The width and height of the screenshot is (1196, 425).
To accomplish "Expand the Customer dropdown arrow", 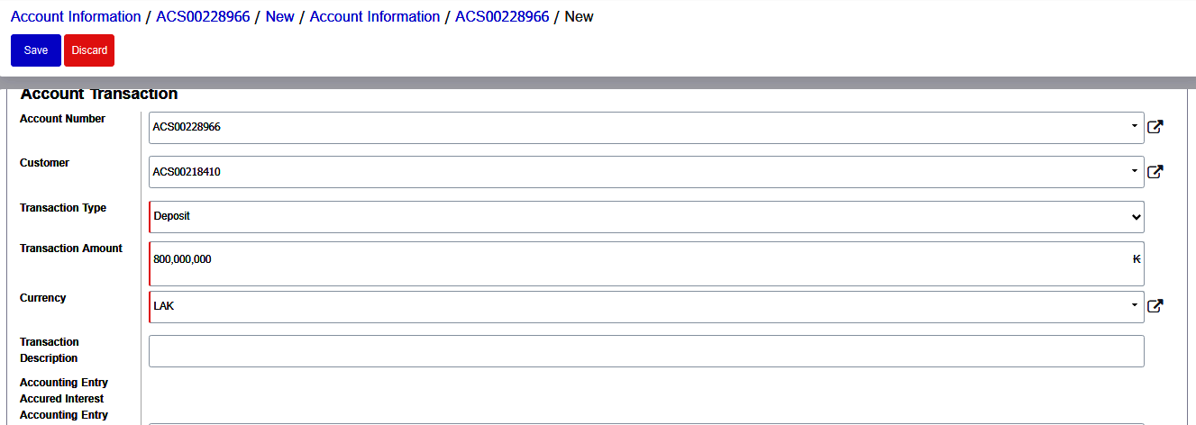I will [1135, 171].
